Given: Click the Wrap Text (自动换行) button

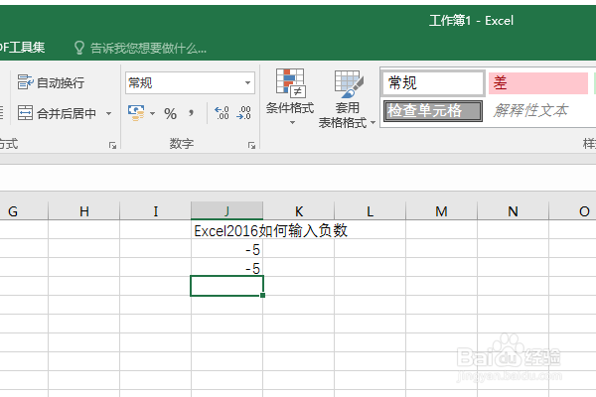Looking at the screenshot, I should 51,82.
